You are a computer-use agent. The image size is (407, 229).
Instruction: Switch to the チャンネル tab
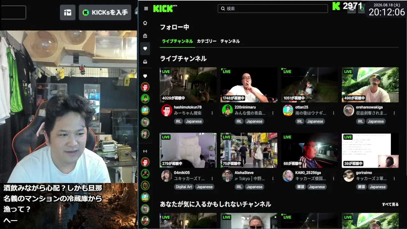(230, 41)
